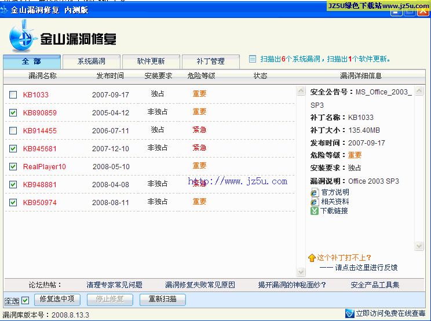Click the date 2005-04-12 in the list
The image size is (431, 321).
[111, 112]
